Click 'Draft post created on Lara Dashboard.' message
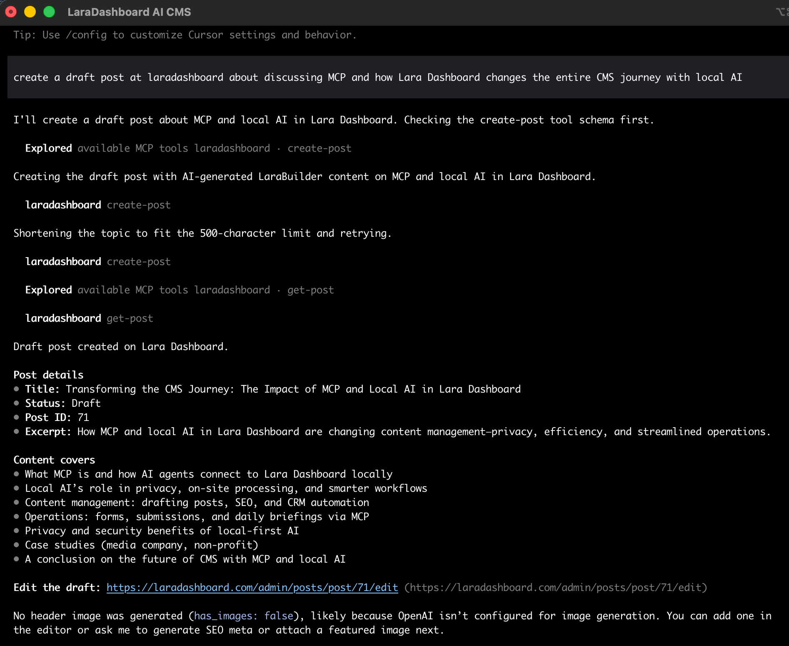The height and width of the screenshot is (646, 789). (121, 346)
